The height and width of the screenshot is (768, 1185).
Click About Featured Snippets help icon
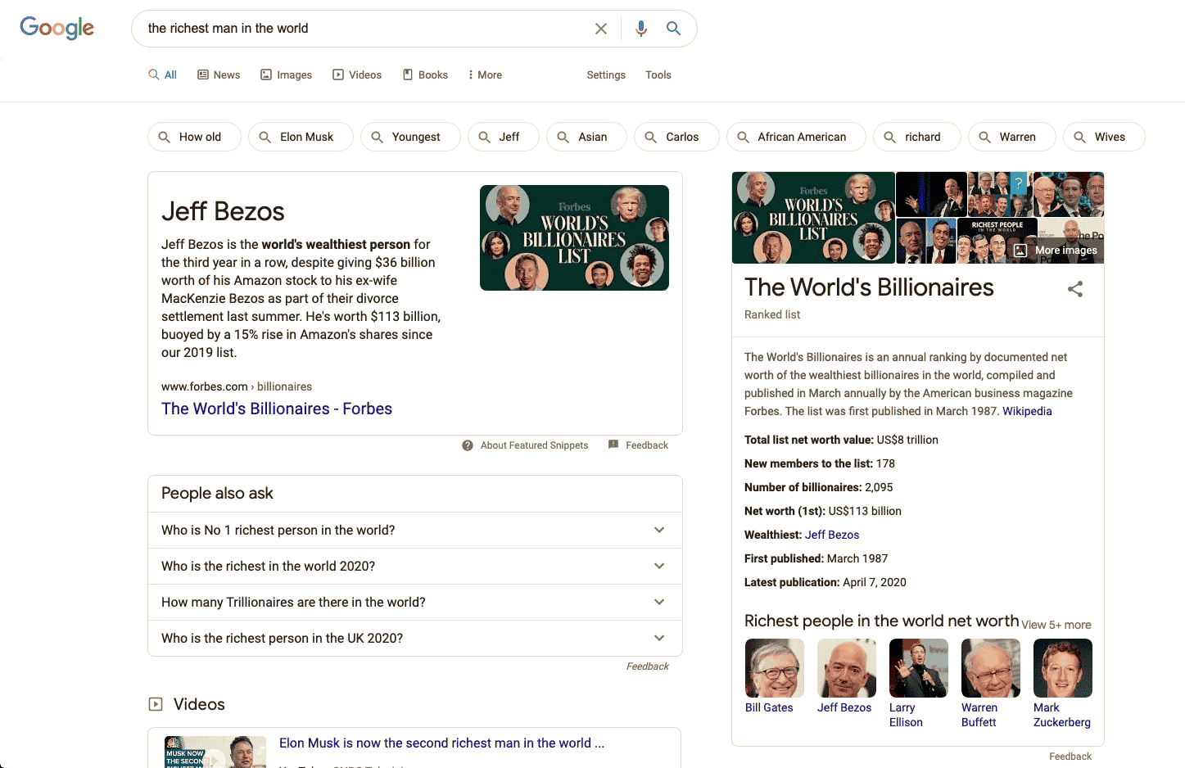click(468, 445)
